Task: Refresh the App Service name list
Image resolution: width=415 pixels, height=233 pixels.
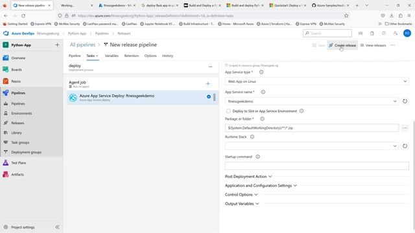Action: click(x=405, y=101)
